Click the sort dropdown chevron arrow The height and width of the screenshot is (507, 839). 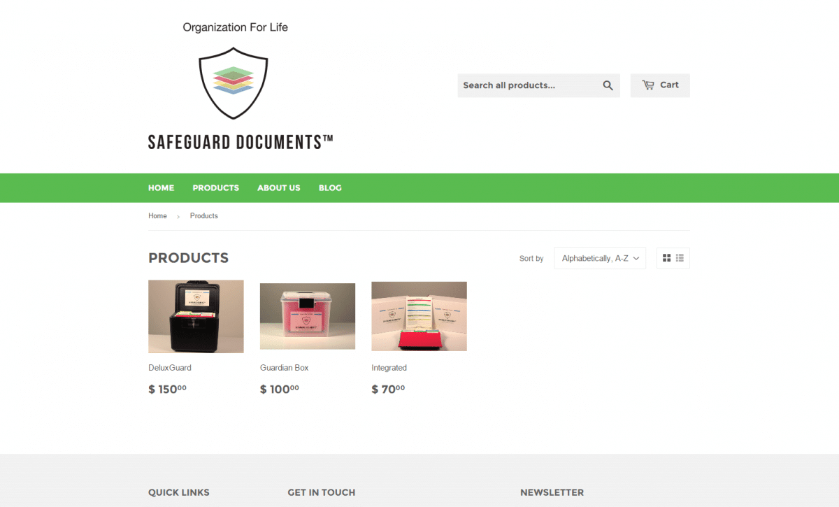pos(636,258)
